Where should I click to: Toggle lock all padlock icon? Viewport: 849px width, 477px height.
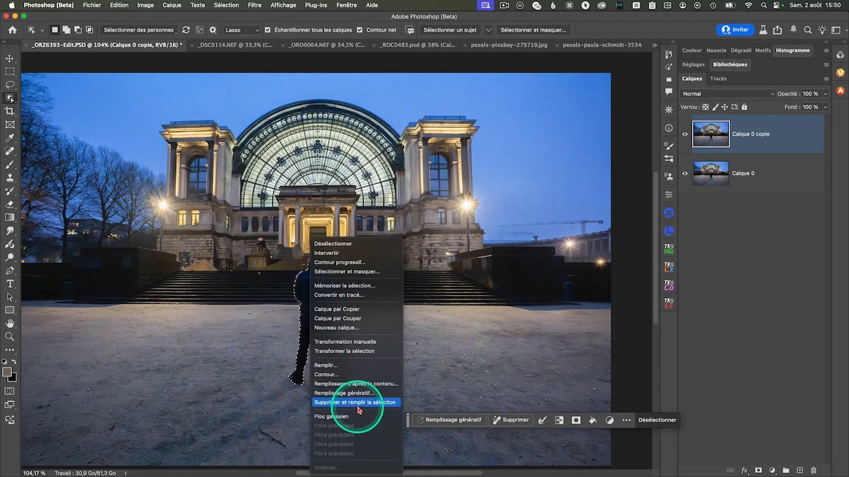tap(744, 107)
